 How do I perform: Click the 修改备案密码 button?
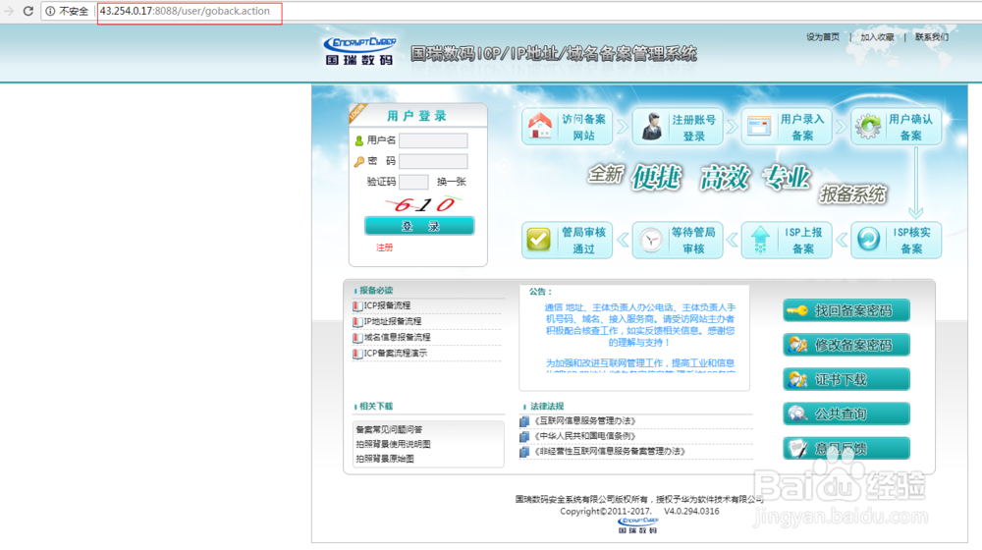846,345
